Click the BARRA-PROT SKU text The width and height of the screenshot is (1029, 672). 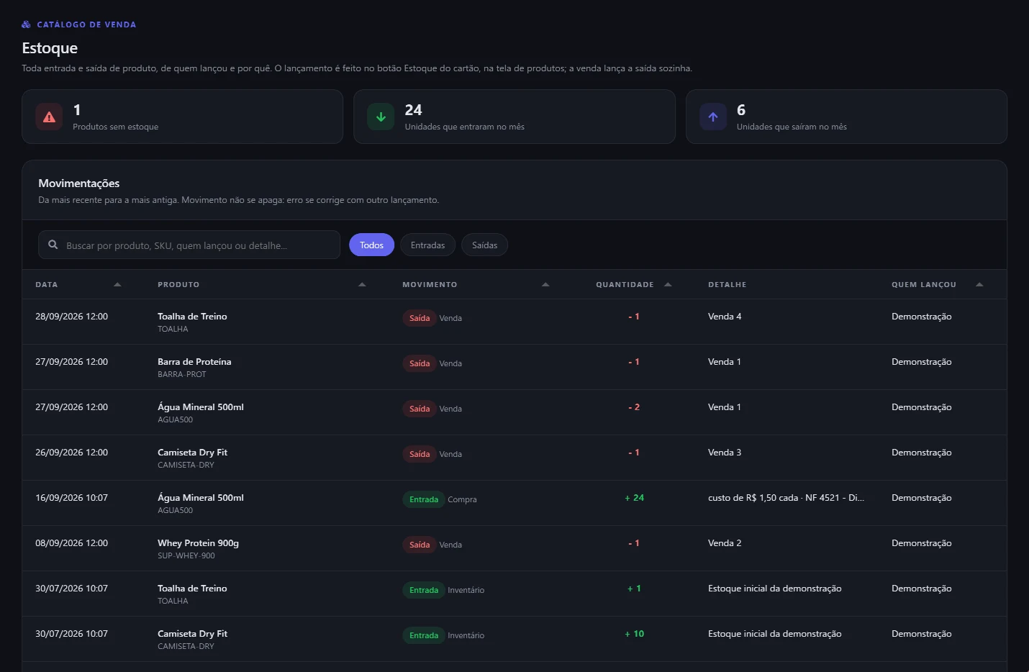[182, 374]
